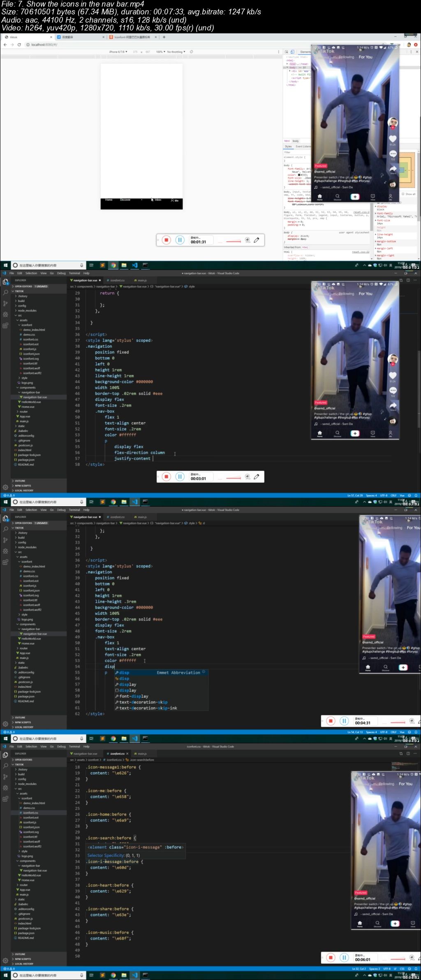Open a new Chrome tab with plus button

click(x=164, y=37)
